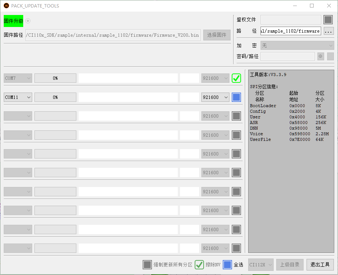The image size is (338, 275).
Task: Open the CI112X chip dropdown
Action: click(x=261, y=265)
